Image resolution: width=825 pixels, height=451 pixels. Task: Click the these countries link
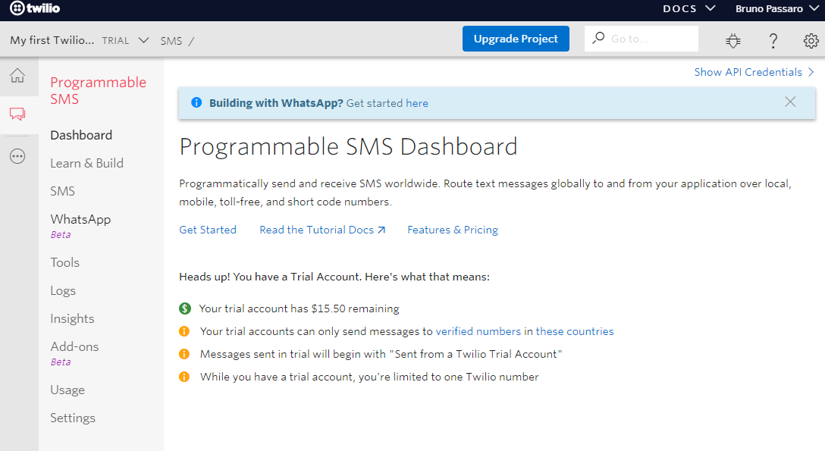point(575,331)
